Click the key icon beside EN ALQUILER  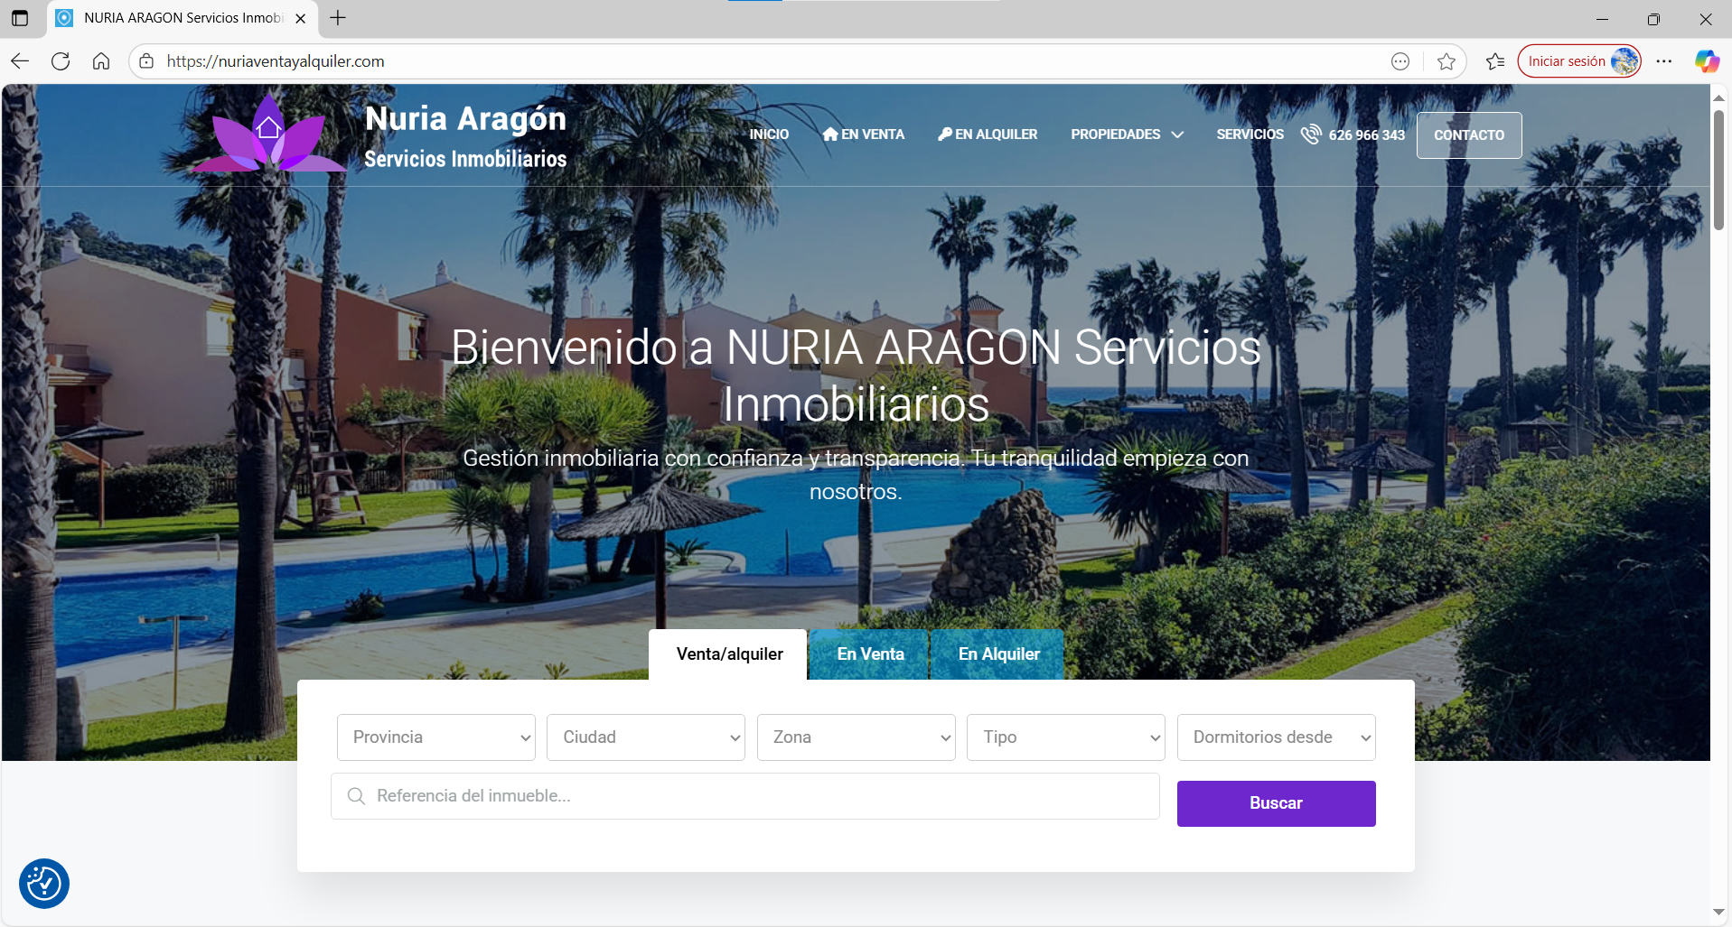pyautogui.click(x=944, y=134)
